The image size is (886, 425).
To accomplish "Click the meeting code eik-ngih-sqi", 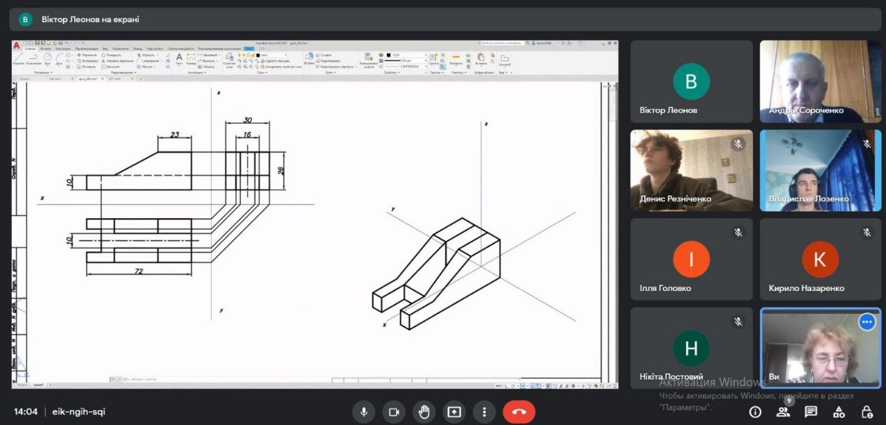I will [x=79, y=412].
